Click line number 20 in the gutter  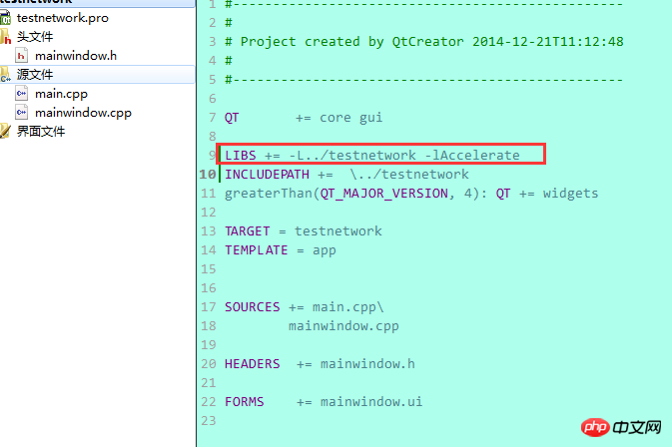[209, 364]
